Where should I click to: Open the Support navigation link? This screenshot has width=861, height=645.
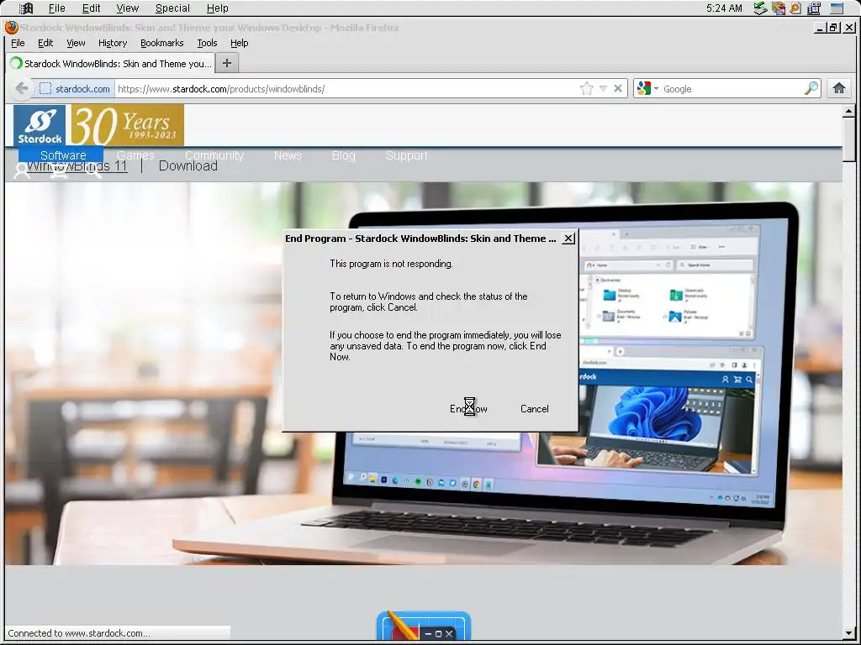point(406,155)
